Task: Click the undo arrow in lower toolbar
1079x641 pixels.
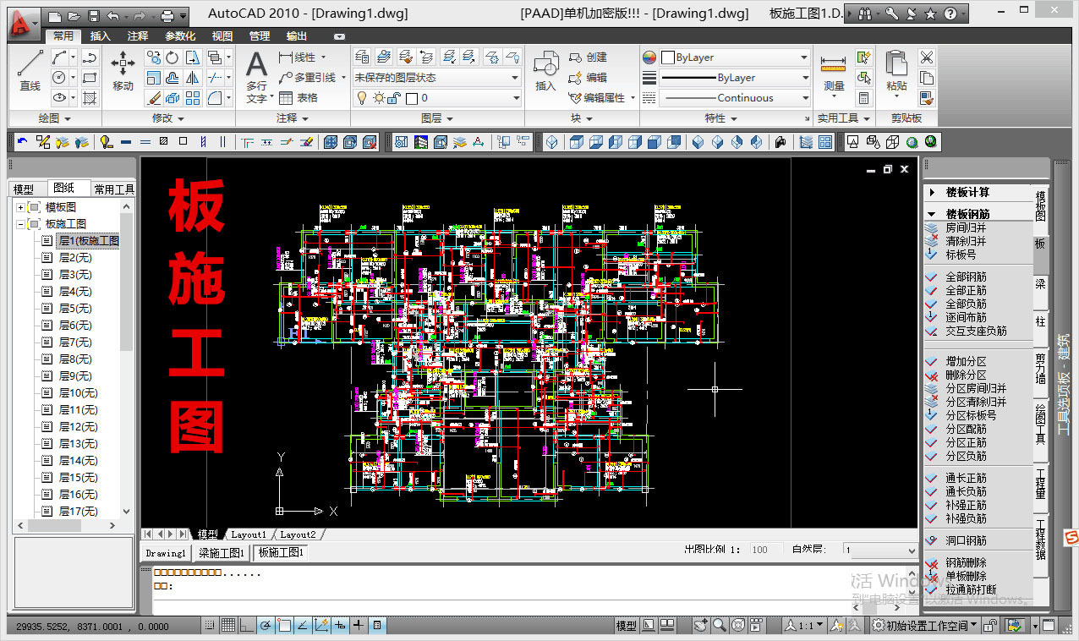Action: click(x=22, y=142)
